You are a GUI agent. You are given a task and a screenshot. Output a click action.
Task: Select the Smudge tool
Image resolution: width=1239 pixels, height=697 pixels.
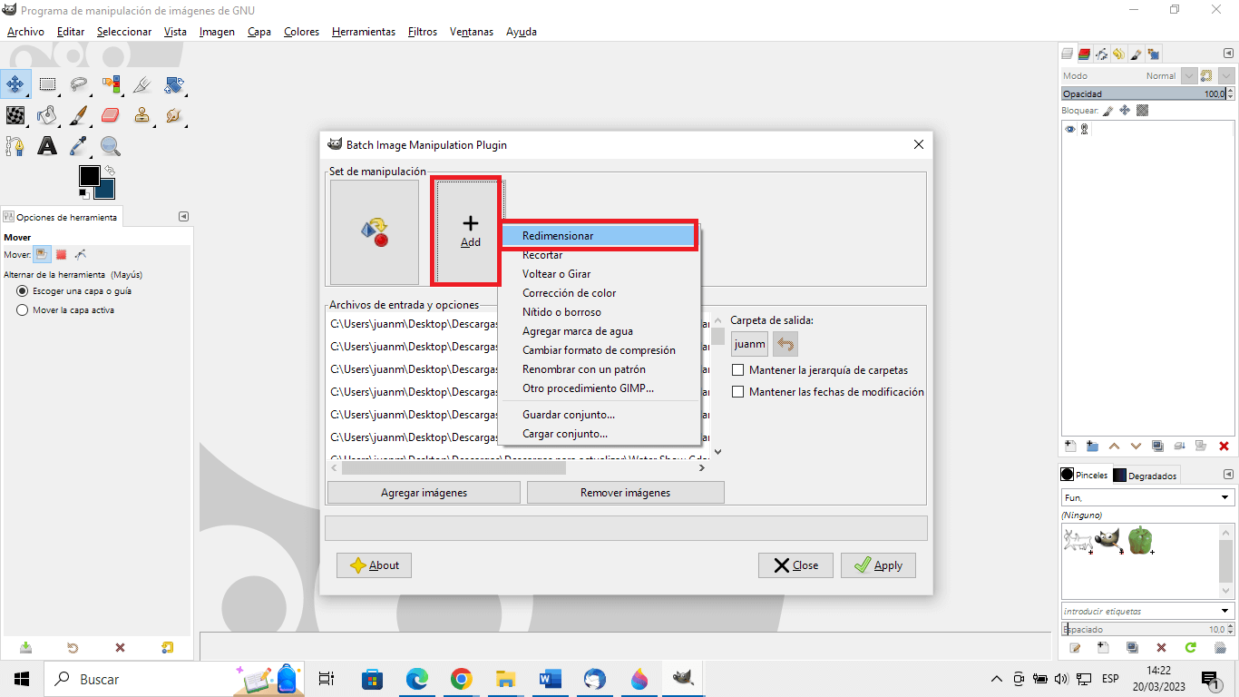(x=174, y=115)
